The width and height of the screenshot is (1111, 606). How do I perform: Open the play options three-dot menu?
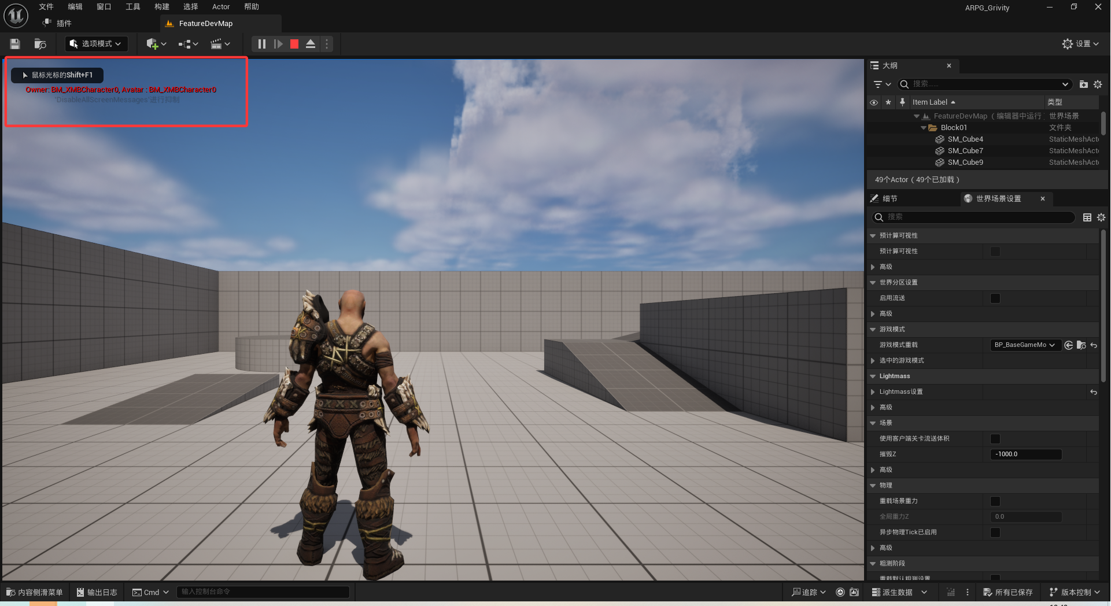coord(327,44)
